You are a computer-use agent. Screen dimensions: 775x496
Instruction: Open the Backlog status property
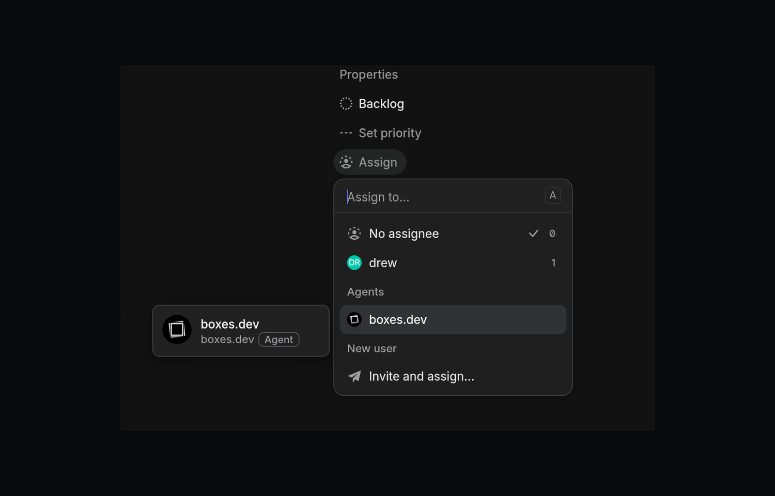coord(372,104)
